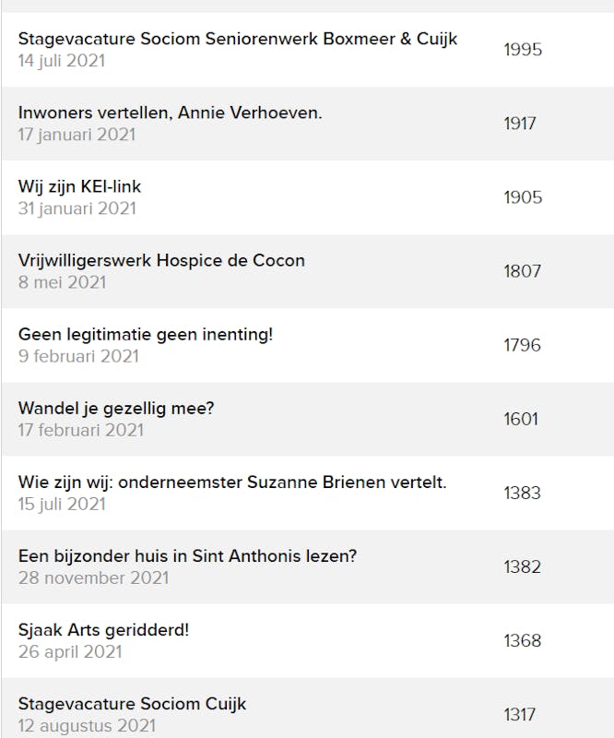
Task: Select the 15 juli 2021 date text
Action: point(62,504)
